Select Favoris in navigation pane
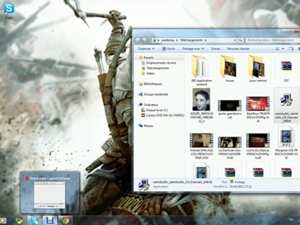Viewport: 300px width, 225px height. pos(146,57)
